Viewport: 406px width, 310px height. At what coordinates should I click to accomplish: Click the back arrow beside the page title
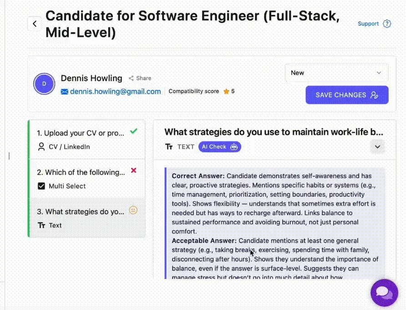(35, 24)
